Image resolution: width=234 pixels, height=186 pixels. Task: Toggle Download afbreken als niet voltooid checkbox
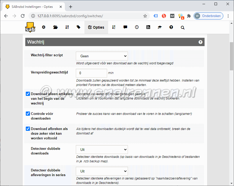[28, 129]
